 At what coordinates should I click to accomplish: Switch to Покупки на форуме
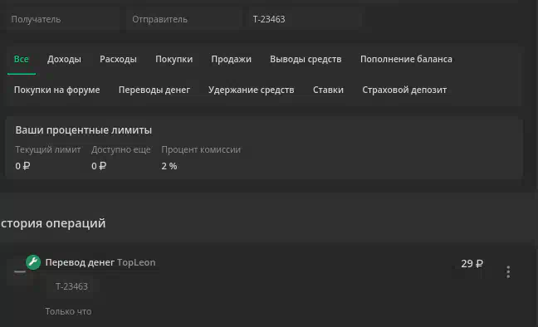coord(57,90)
